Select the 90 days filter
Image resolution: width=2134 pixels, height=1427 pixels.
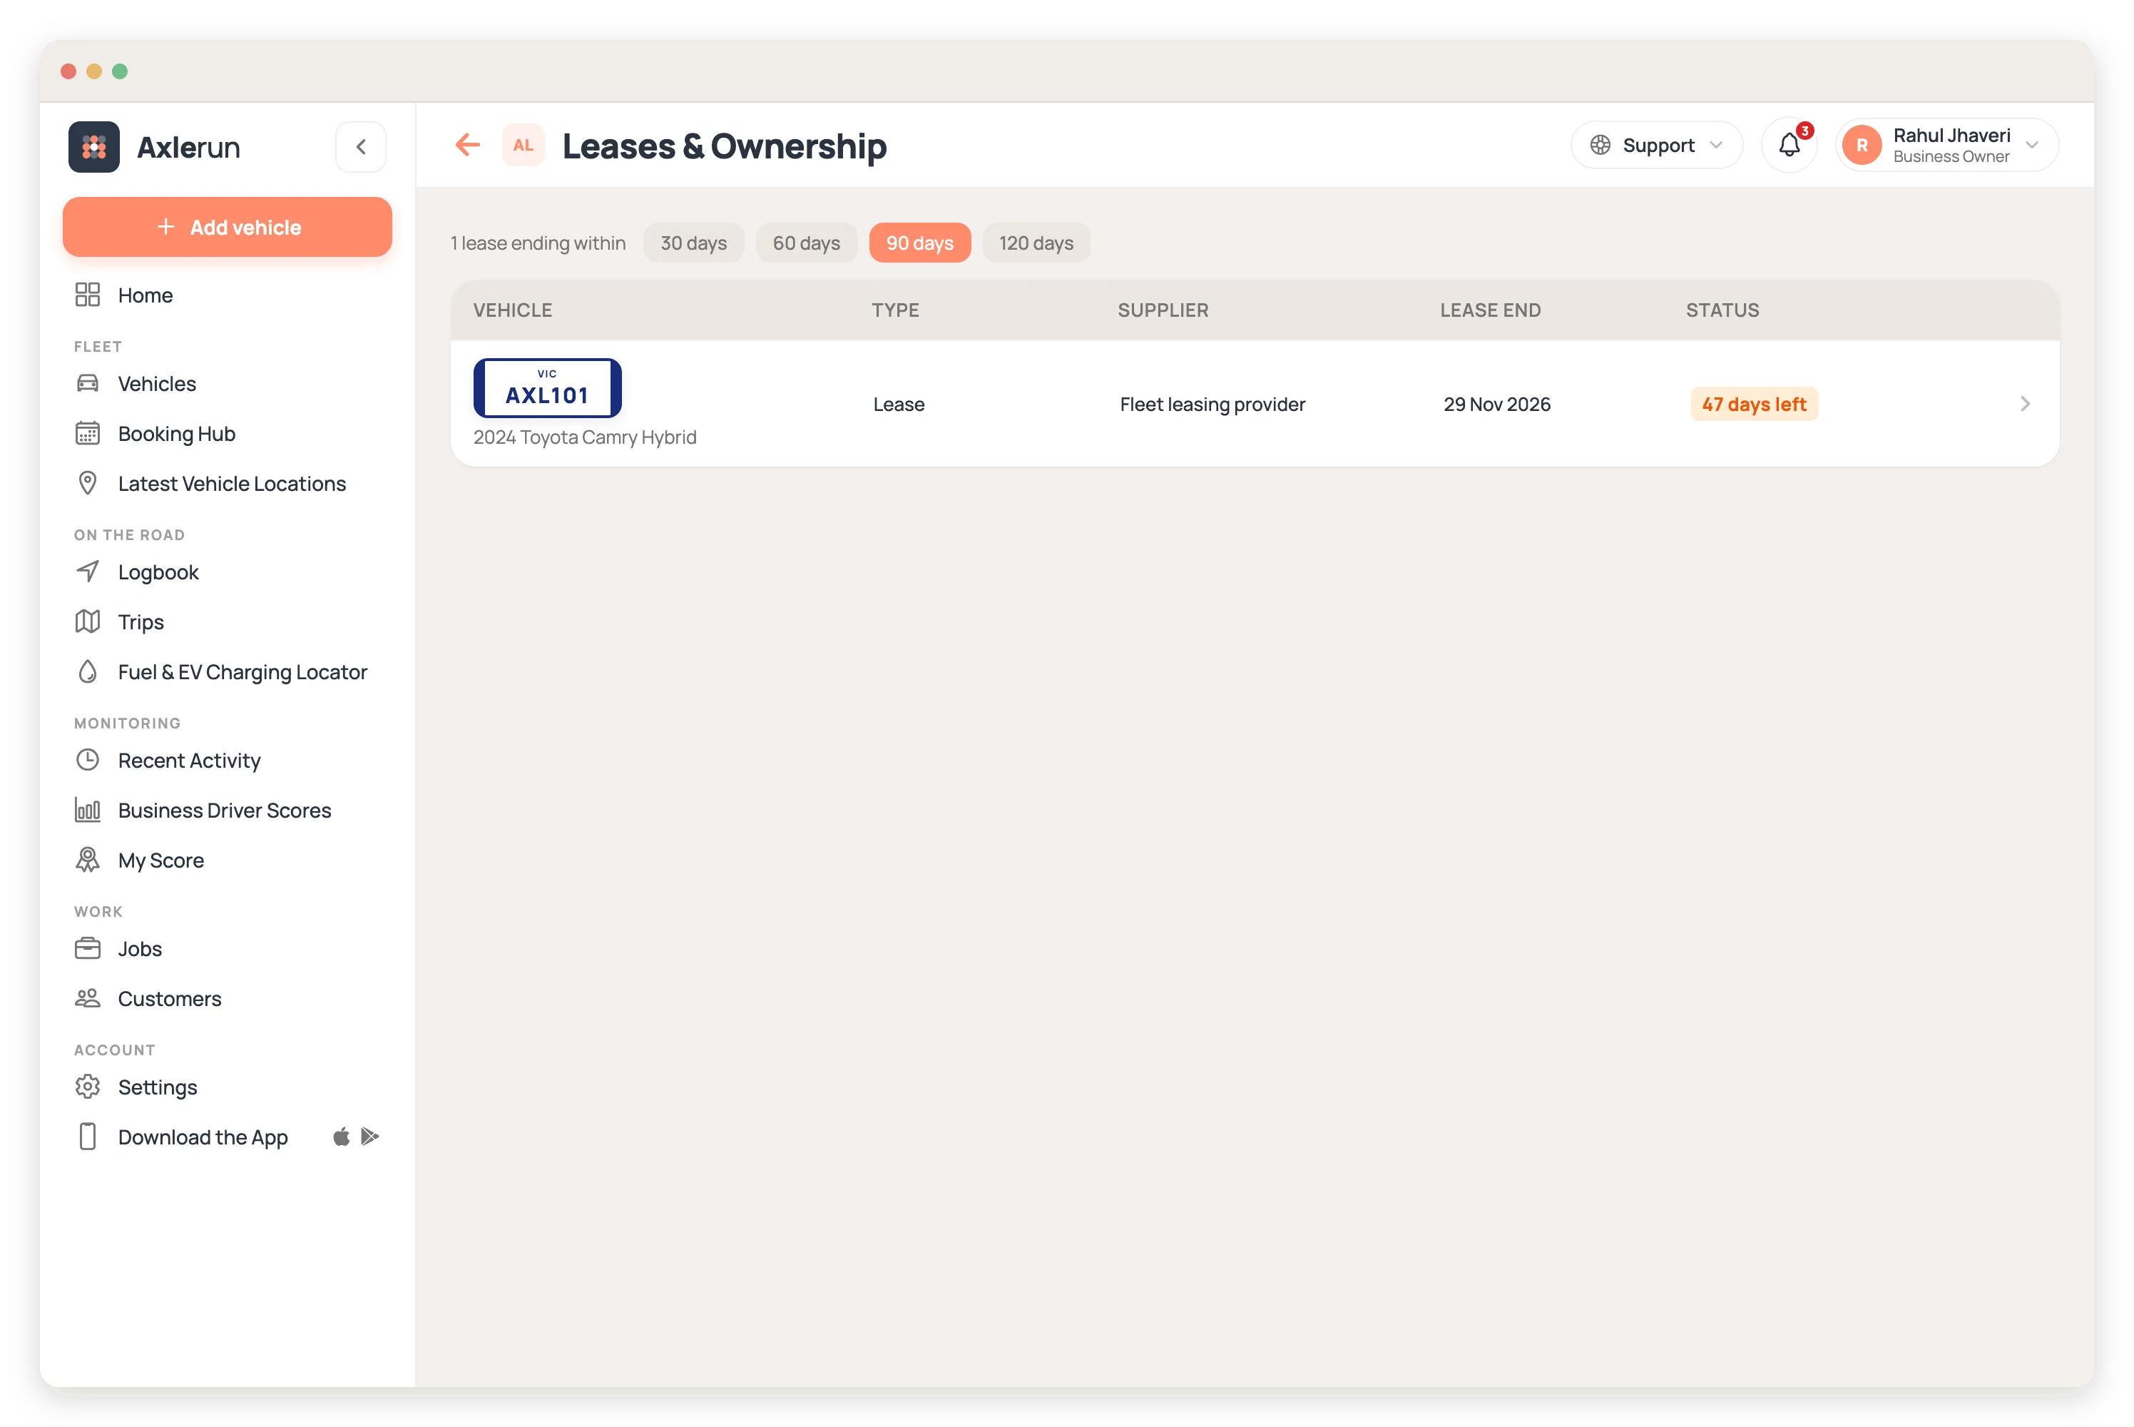click(919, 243)
